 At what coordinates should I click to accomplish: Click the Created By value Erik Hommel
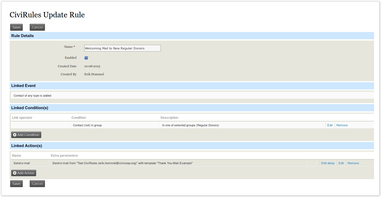(x=94, y=74)
